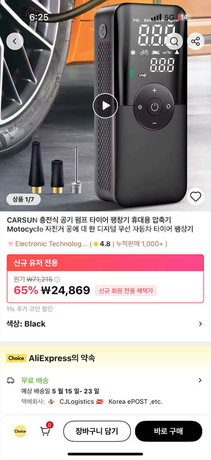This screenshot has width=211, height=460.
Task: Expand the 색상: Black color options
Action: click(105, 324)
